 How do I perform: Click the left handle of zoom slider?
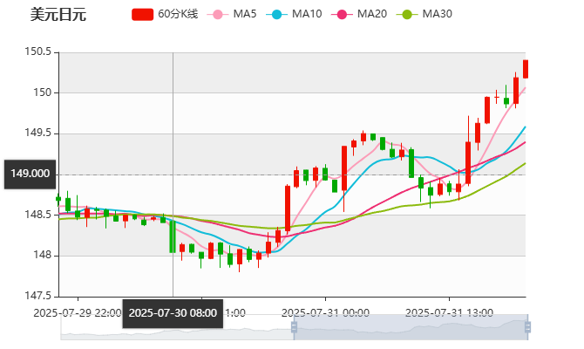click(291, 328)
